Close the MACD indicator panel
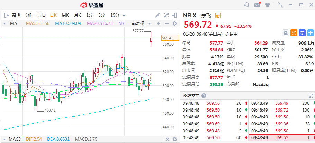 pyautogui.click(x=167, y=139)
